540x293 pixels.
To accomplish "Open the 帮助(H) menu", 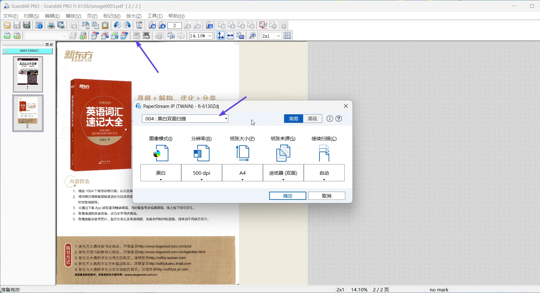I will pos(177,16).
